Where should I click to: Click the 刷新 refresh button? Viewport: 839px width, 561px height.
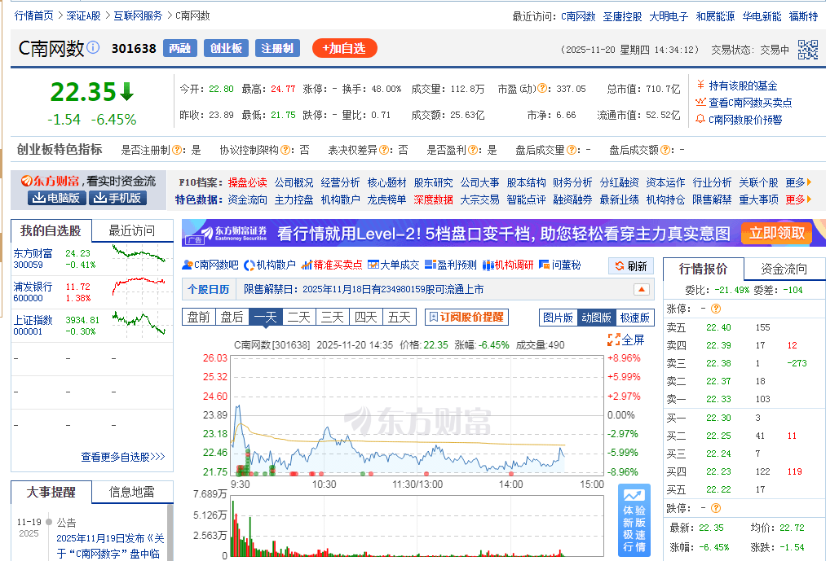[631, 266]
